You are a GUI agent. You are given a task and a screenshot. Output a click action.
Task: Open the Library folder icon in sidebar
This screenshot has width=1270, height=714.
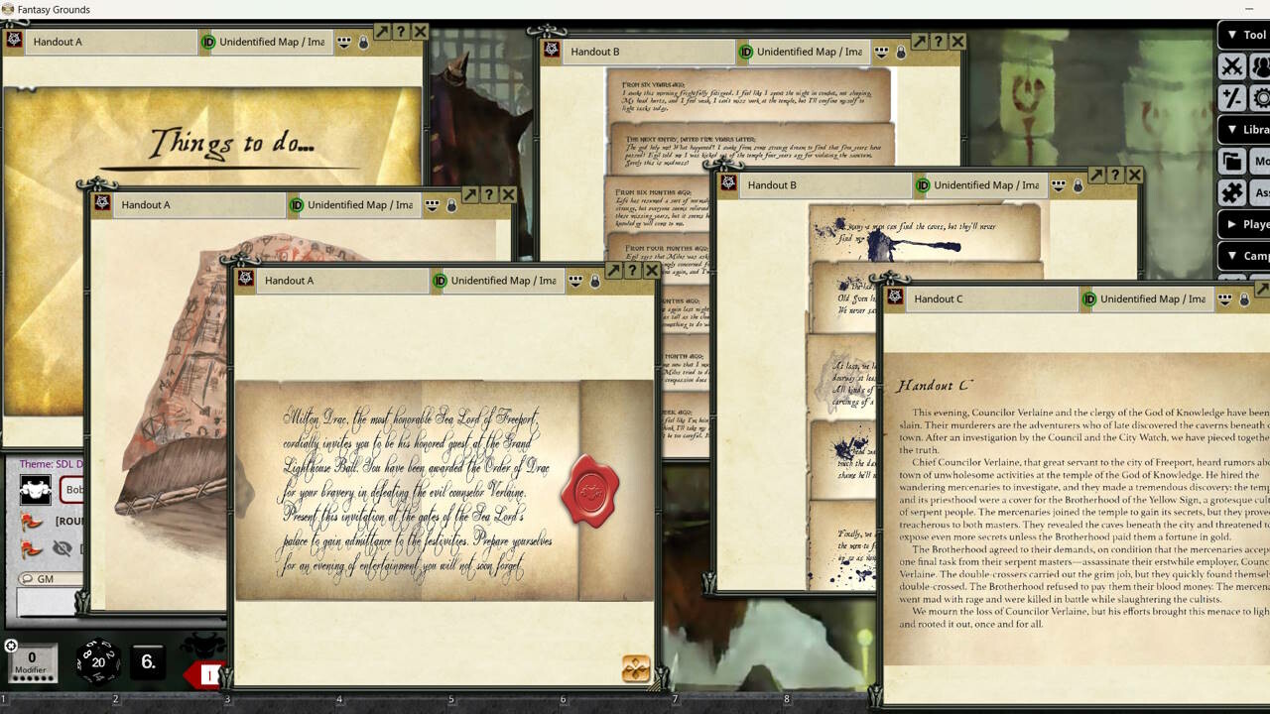[1231, 161]
